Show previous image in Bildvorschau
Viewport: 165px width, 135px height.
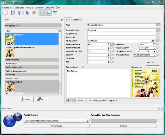pos(149,67)
